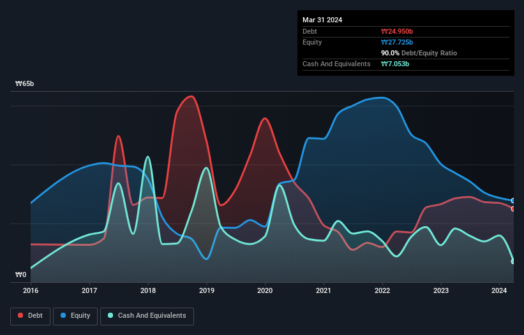Click the ₩24.950b debt value
This screenshot has height=335, width=524.
click(397, 31)
